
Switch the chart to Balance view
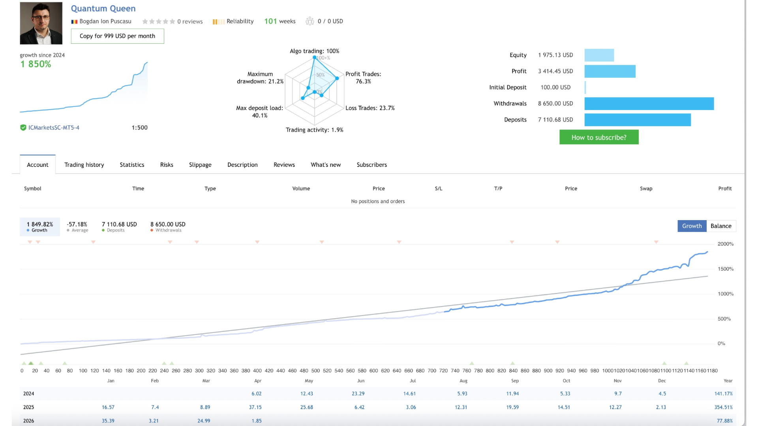(721, 226)
